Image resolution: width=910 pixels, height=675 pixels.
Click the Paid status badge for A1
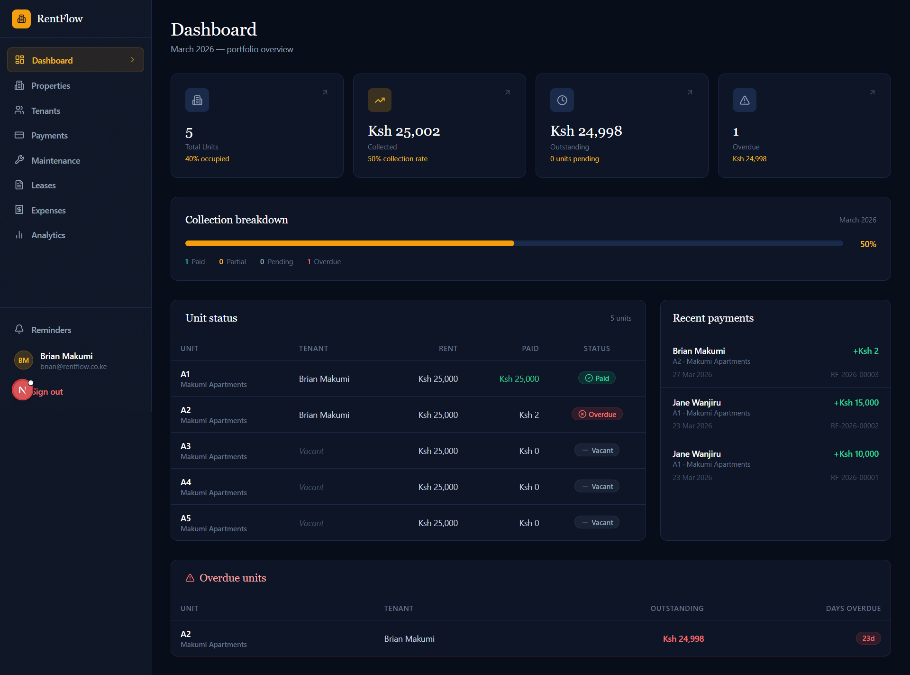click(597, 378)
